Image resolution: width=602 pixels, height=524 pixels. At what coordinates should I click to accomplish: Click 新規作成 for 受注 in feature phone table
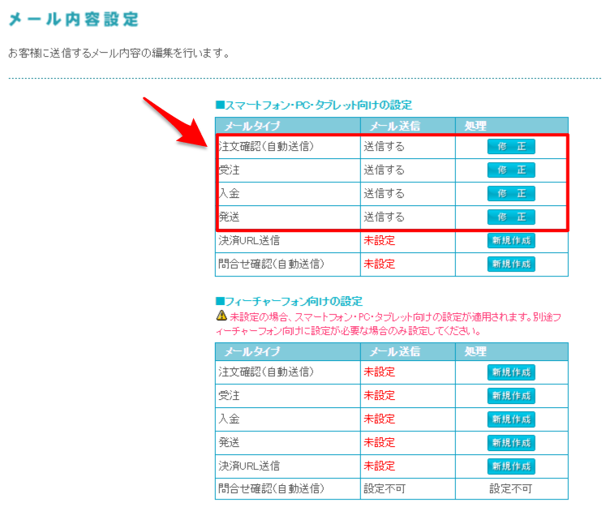coord(511,396)
